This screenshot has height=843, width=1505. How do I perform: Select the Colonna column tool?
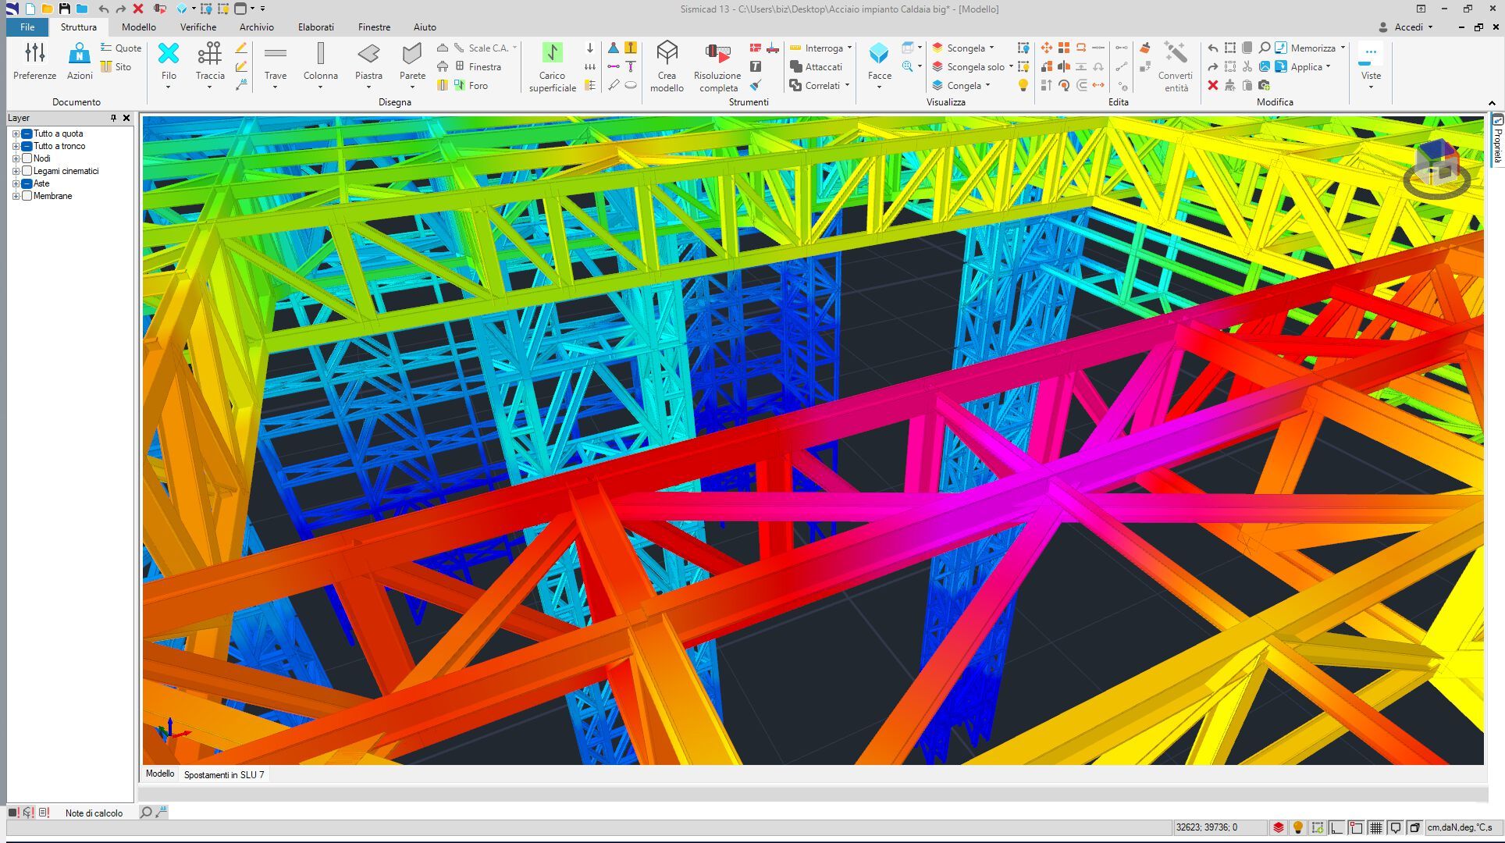tap(320, 55)
